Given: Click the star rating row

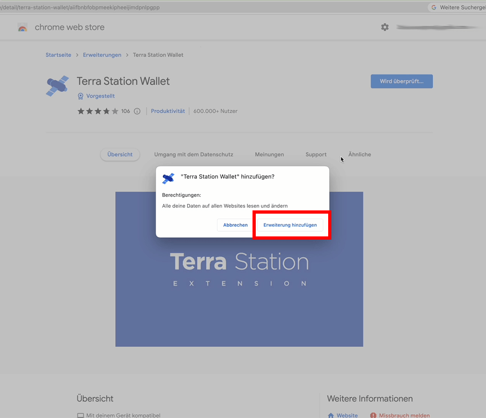Looking at the screenshot, I should click(98, 111).
